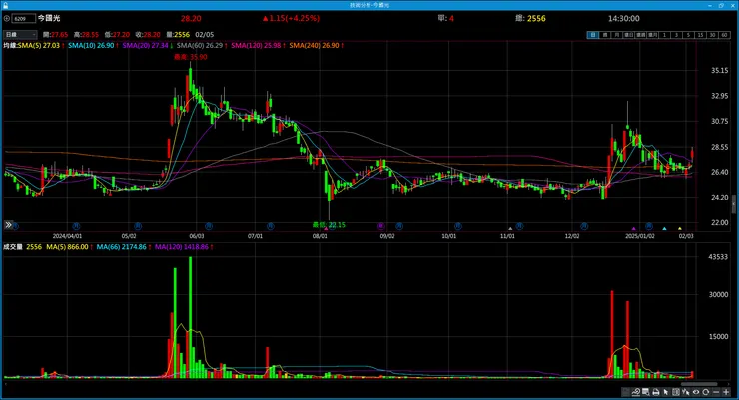Viewport: 739px width, 400px height.
Task: Select the 3-minute timeframe button
Action: pyautogui.click(x=676, y=35)
